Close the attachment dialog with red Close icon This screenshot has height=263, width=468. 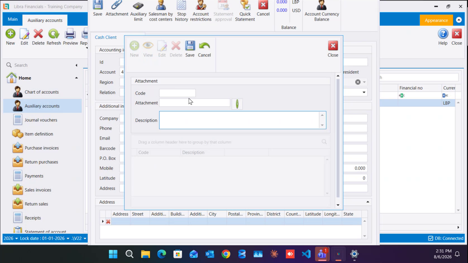coord(333,49)
